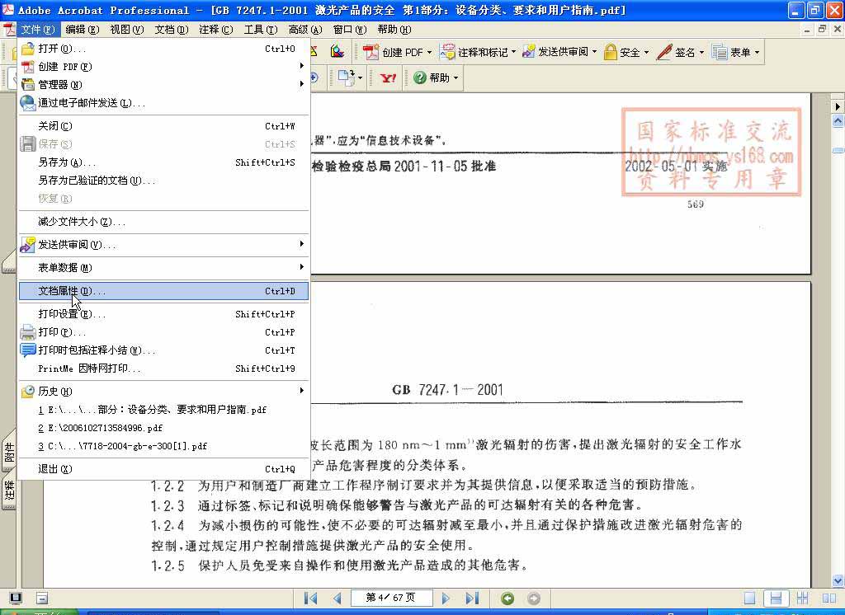Choose 通过电子邮件发送 with the globe mail icon
The width and height of the screenshot is (845, 615).
point(164,102)
